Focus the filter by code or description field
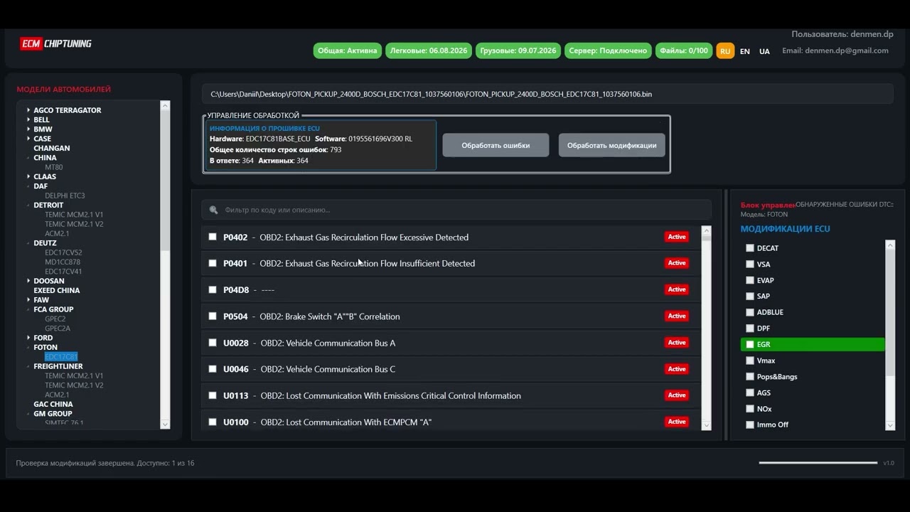Image resolution: width=910 pixels, height=512 pixels. 462,210
